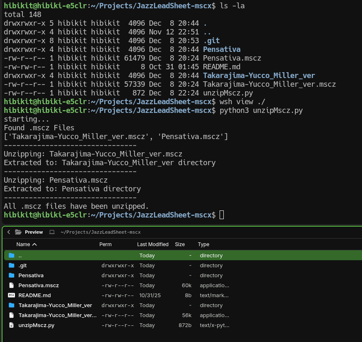Screen dimensions: 362x342
Task: Click the file size 61479 in terminal
Action: click(135, 58)
